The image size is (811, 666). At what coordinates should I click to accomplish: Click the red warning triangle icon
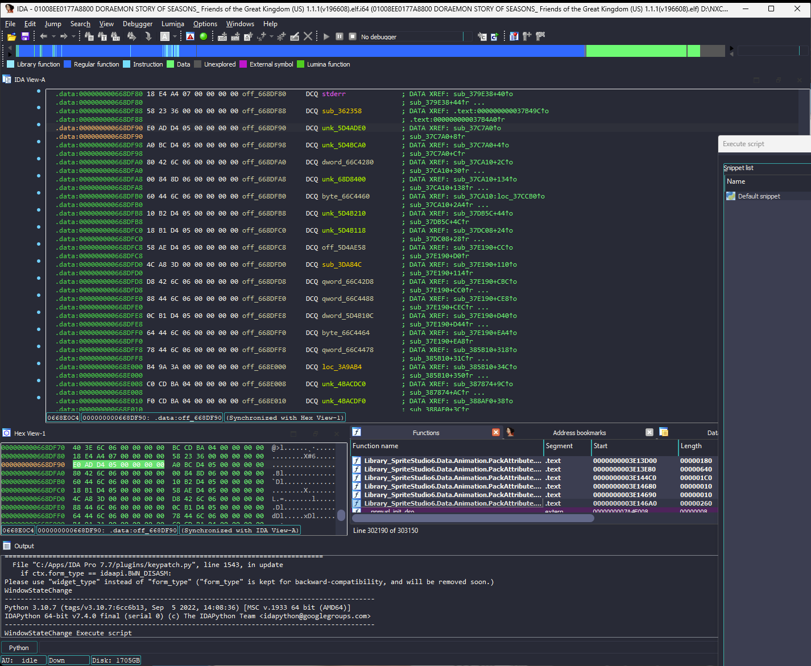pyautogui.click(x=190, y=36)
